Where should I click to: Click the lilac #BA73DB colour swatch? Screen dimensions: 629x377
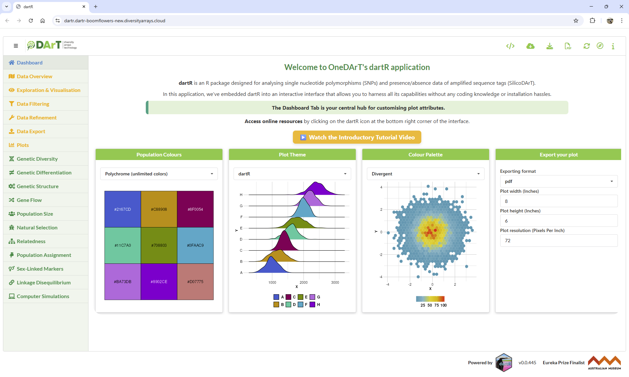(x=123, y=282)
